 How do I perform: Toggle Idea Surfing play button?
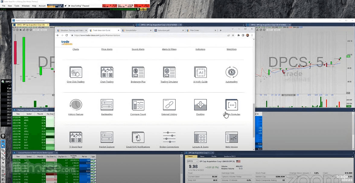point(69,6)
